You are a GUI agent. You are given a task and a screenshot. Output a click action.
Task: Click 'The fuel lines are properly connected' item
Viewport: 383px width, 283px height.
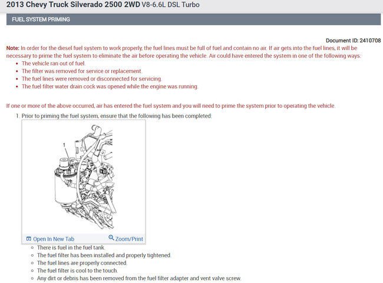point(82,263)
